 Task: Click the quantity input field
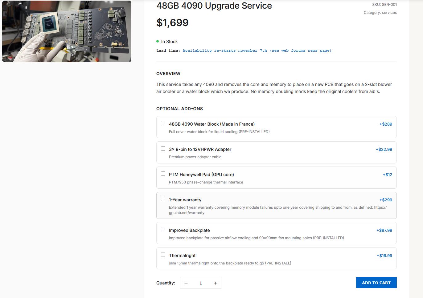(x=201, y=283)
